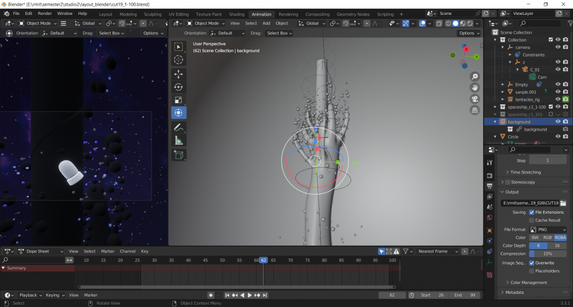This screenshot has height=307, width=573.
Task: Open the Nearest Frame dropdown
Action: click(437, 251)
